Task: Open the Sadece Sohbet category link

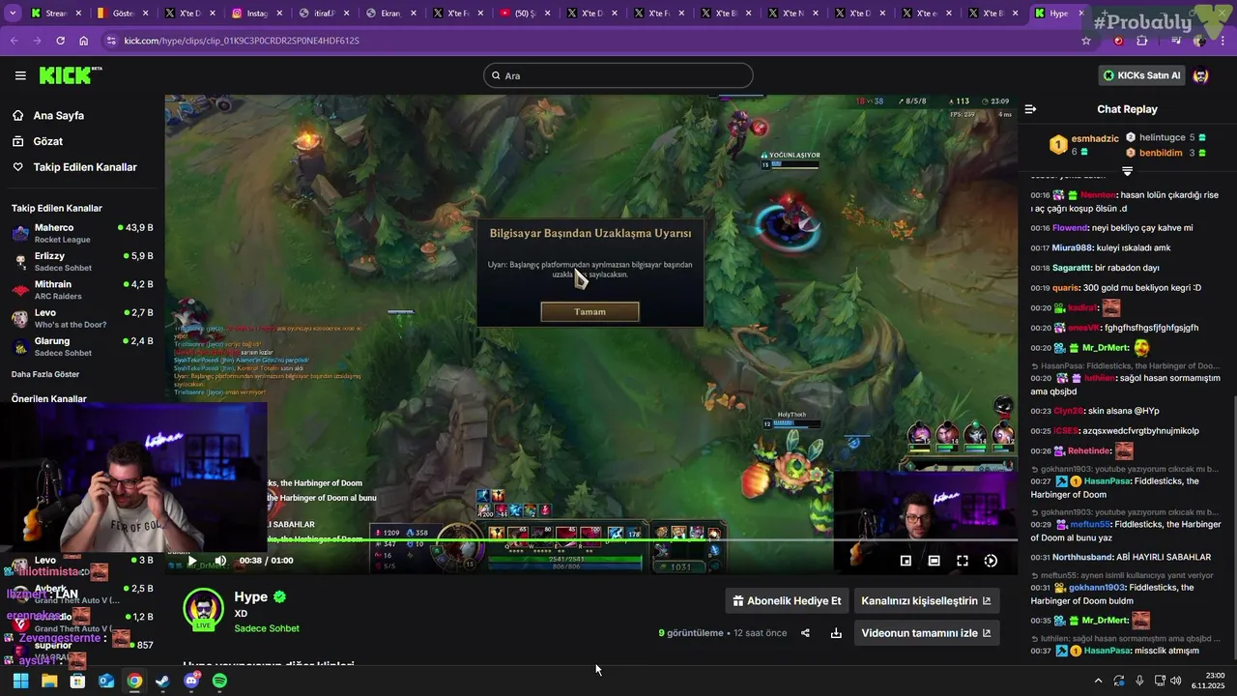Action: (x=267, y=628)
